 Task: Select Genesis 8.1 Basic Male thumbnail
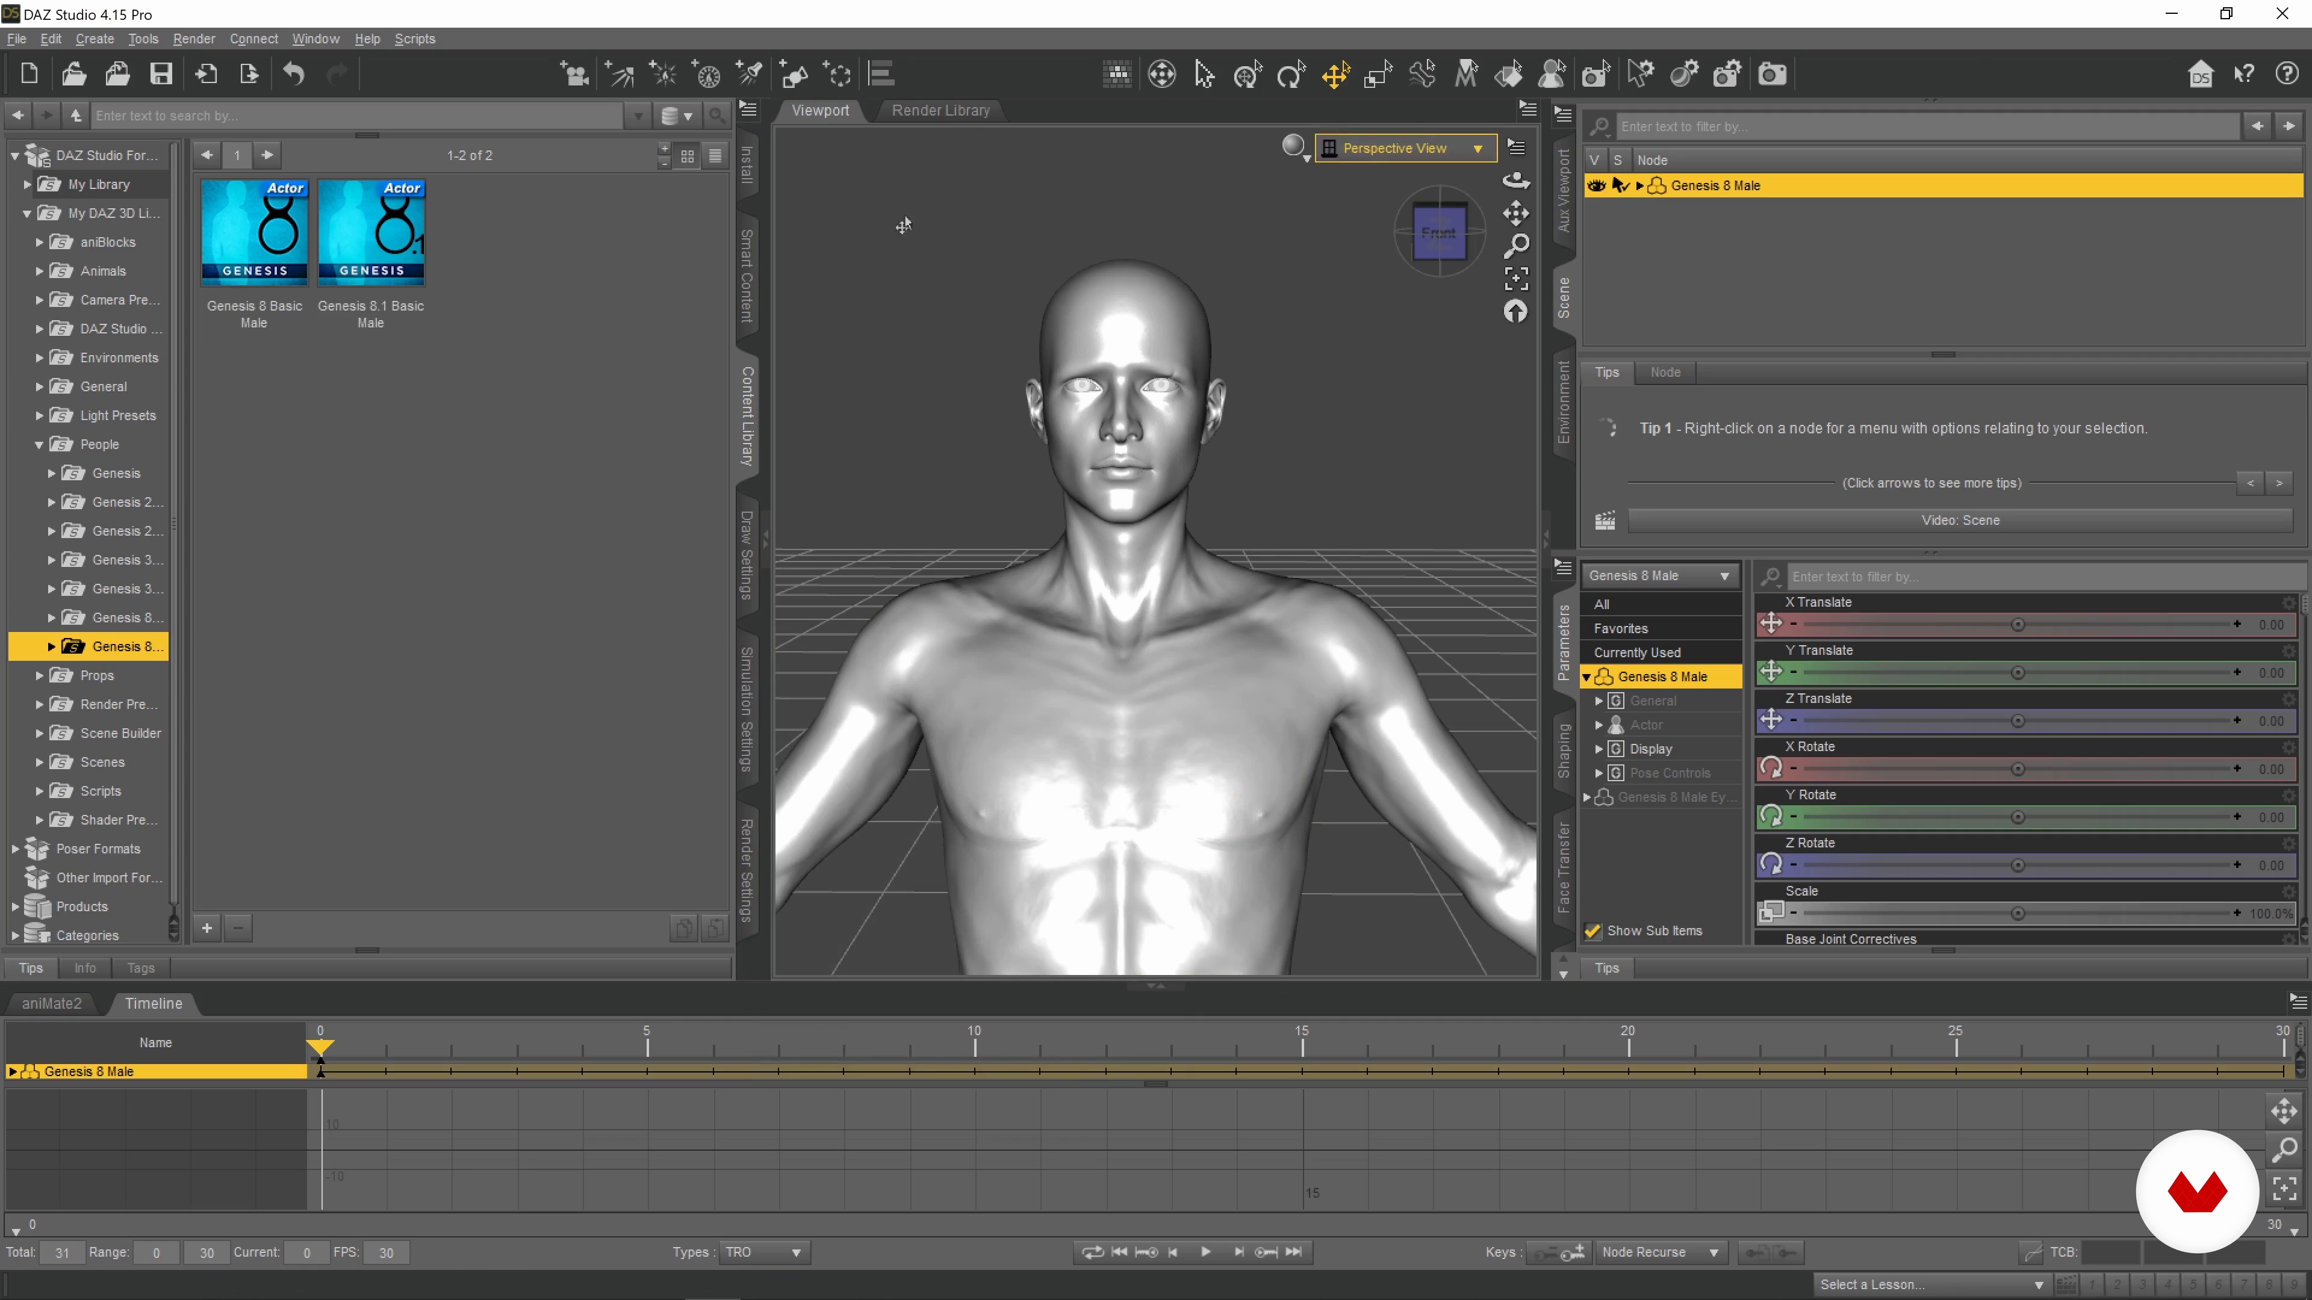pos(371,234)
